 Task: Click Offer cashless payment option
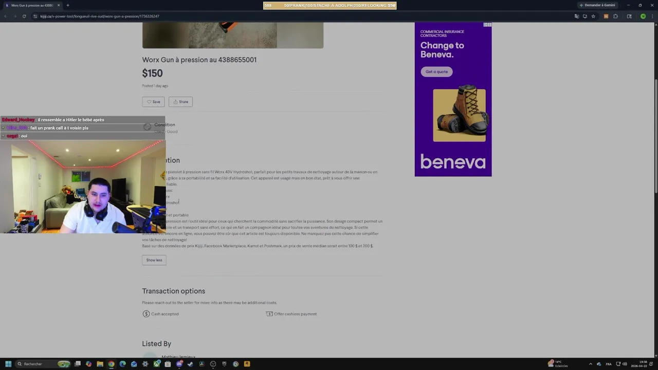pyautogui.click(x=291, y=314)
